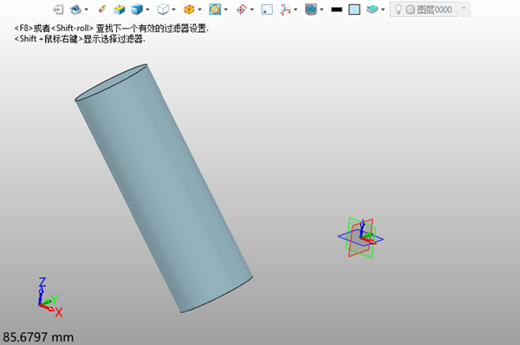Click the square frame zoom icon
This screenshot has height=345, width=520.
point(267,10)
